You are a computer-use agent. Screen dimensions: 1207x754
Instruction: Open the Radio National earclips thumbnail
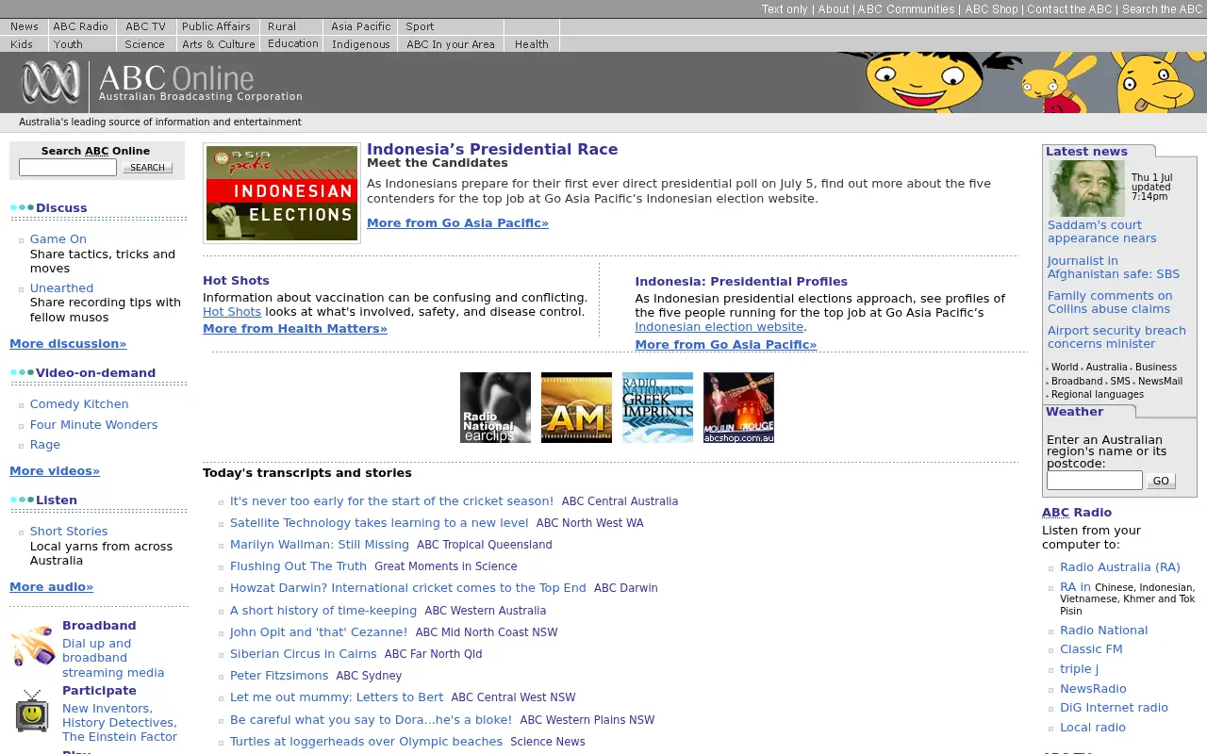coord(495,407)
